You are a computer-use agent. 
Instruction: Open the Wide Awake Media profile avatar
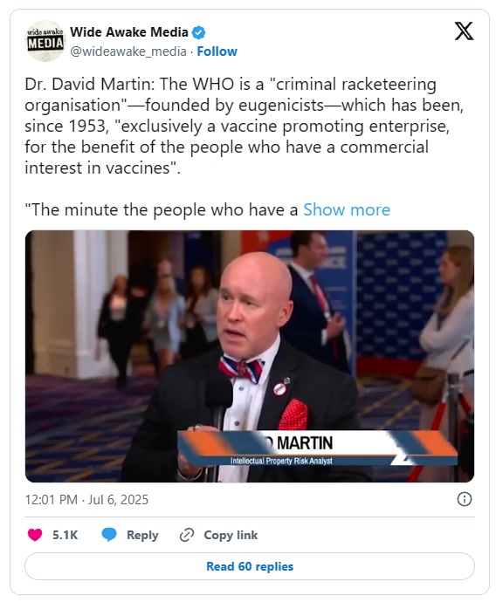tap(45, 41)
